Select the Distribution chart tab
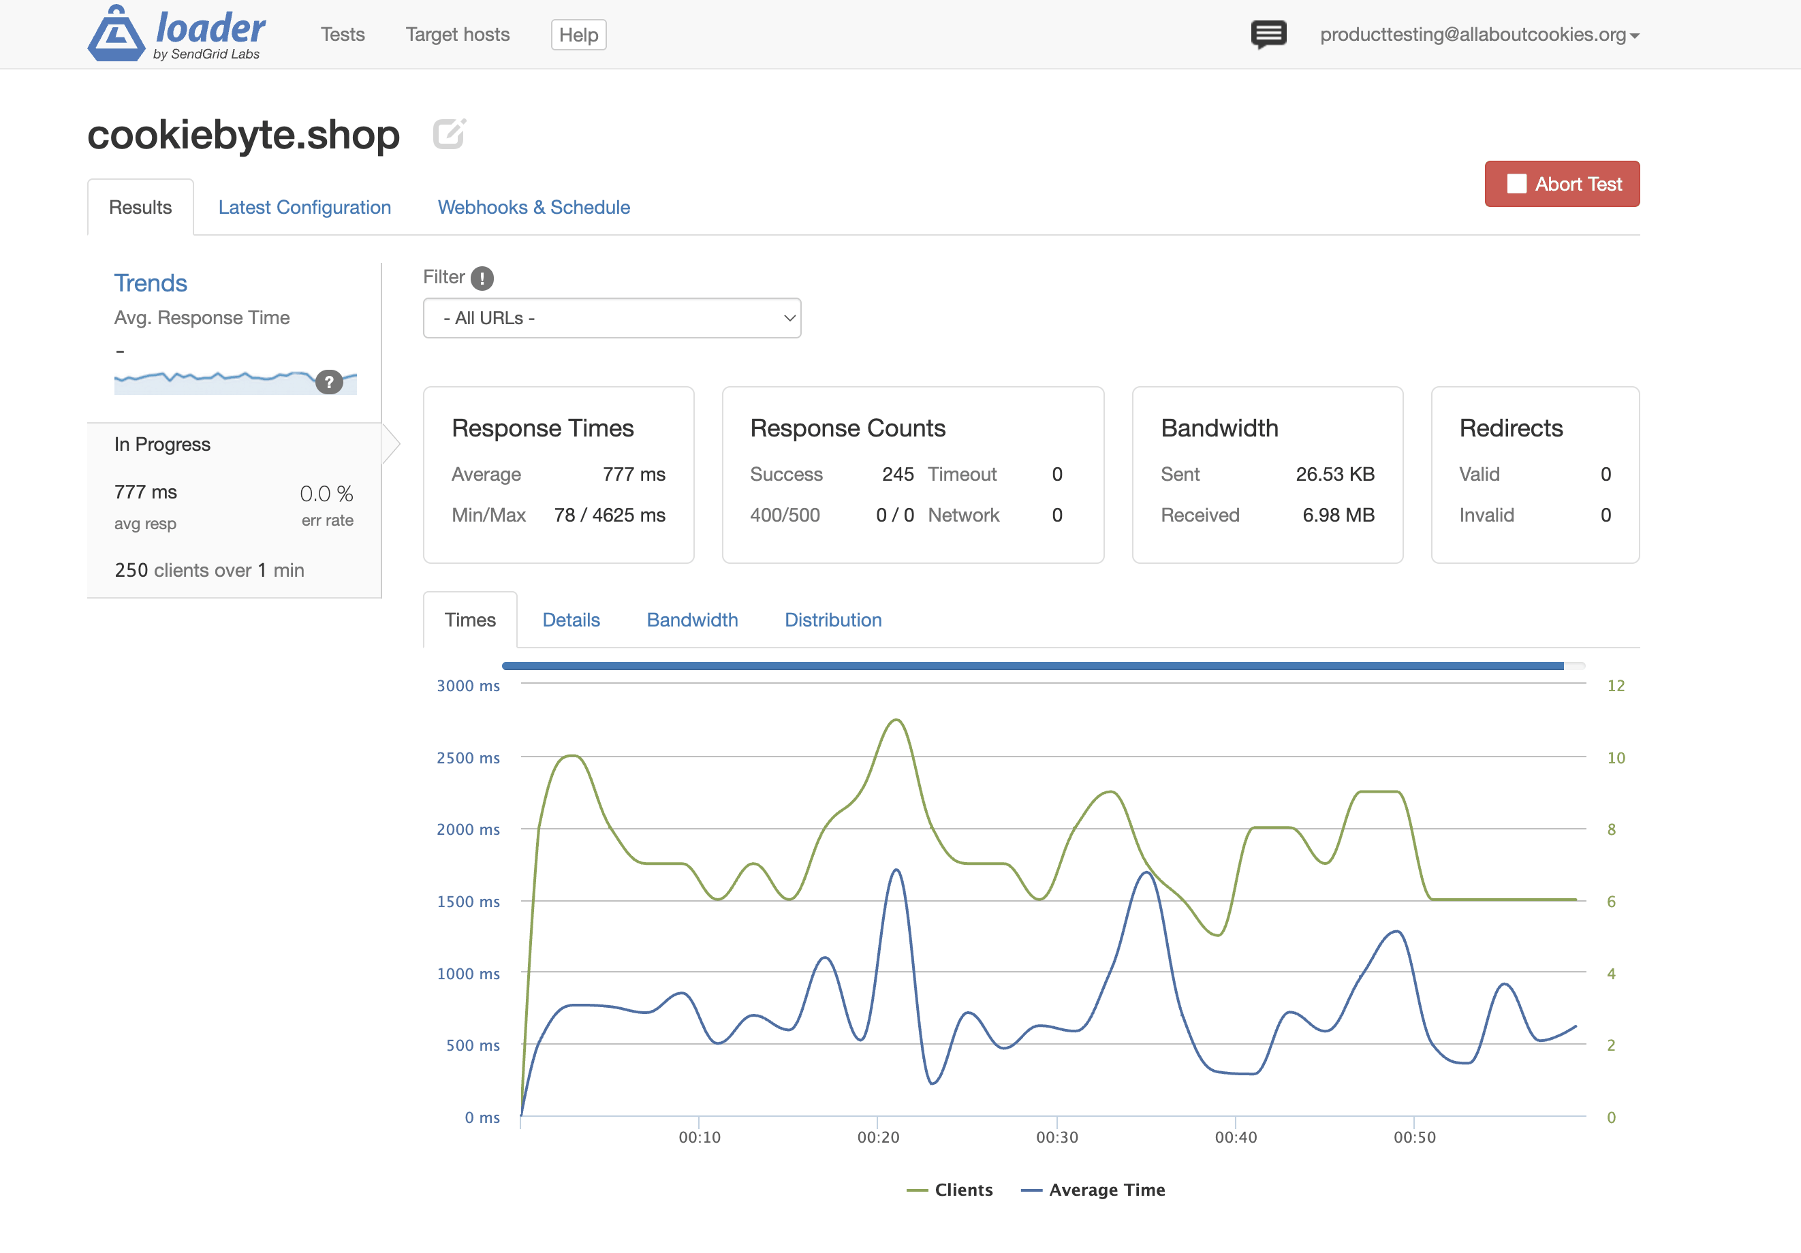Image resolution: width=1801 pixels, height=1253 pixels. (832, 620)
